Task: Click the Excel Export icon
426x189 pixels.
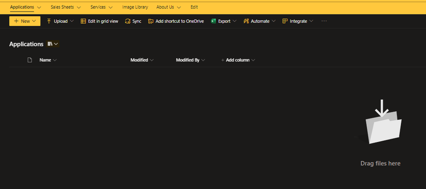Action: click(x=214, y=21)
